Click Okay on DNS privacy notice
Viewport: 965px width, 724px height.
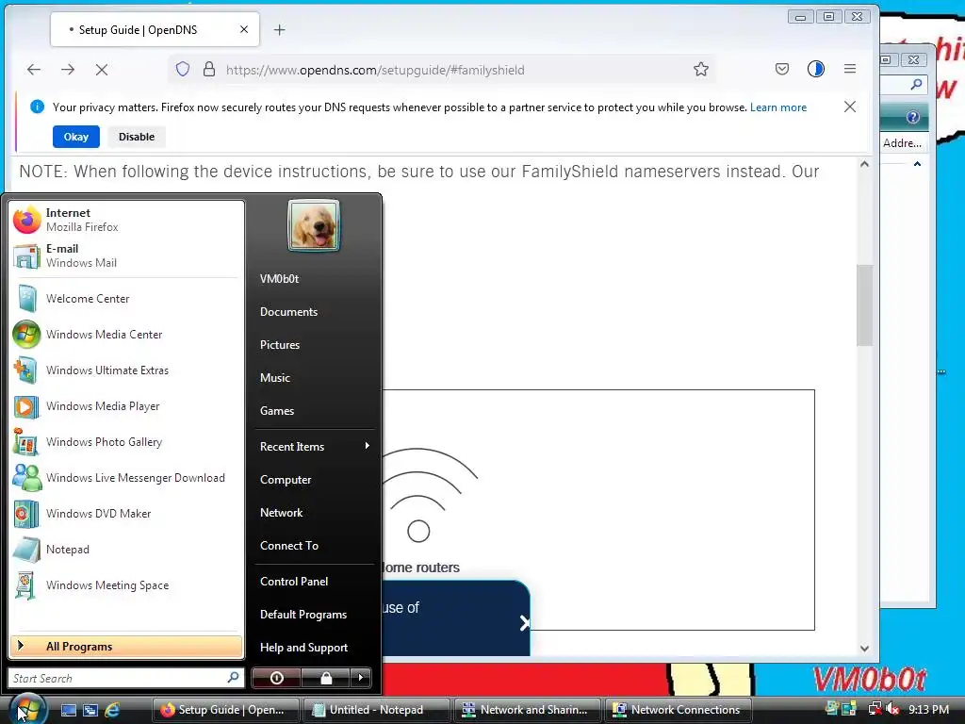pos(75,137)
